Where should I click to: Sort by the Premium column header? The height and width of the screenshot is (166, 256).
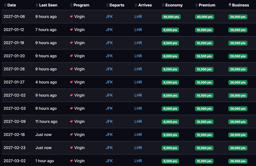[205, 5]
